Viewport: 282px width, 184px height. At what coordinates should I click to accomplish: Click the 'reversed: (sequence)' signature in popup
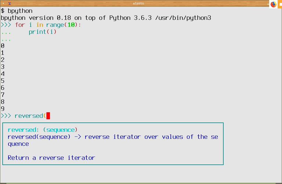(43, 130)
